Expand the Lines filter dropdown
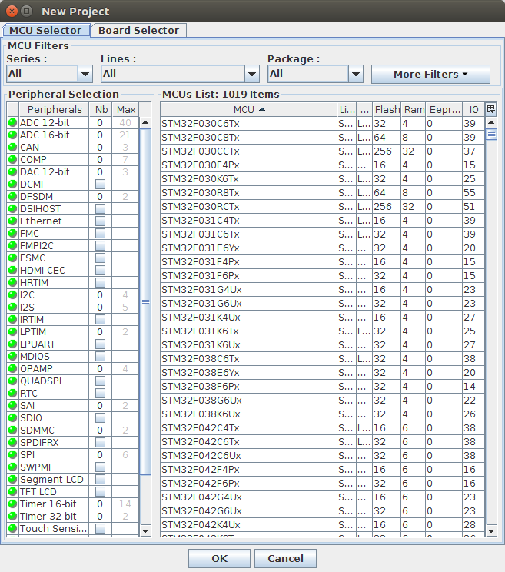The image size is (505, 572). (251, 74)
